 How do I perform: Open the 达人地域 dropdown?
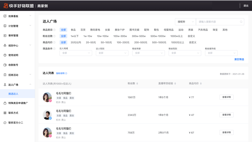click(x=76, y=53)
